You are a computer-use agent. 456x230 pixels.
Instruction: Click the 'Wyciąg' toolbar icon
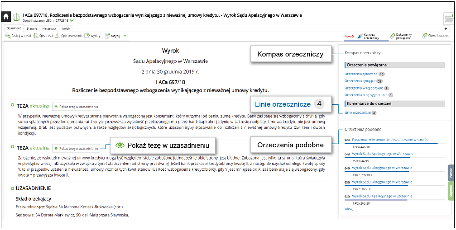pos(92,36)
